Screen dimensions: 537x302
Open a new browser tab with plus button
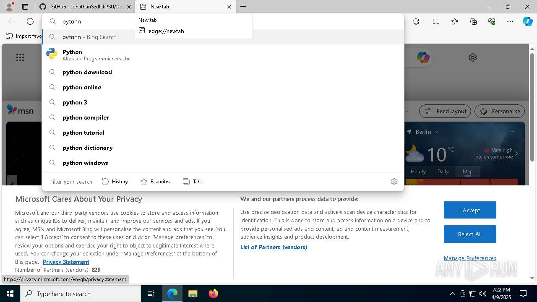[243, 7]
